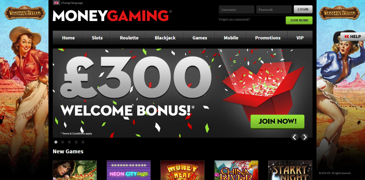The width and height of the screenshot is (365, 180).
Task: Click Join Now button in banner
Action: tap(277, 121)
